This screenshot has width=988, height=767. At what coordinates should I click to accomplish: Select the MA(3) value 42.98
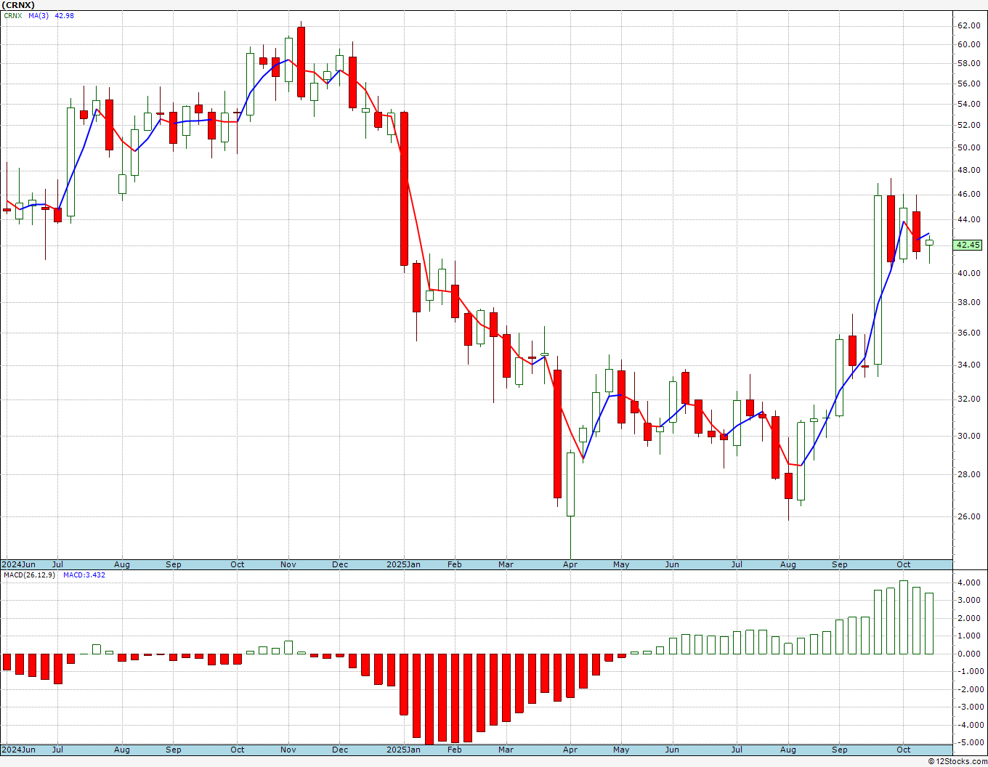point(65,16)
